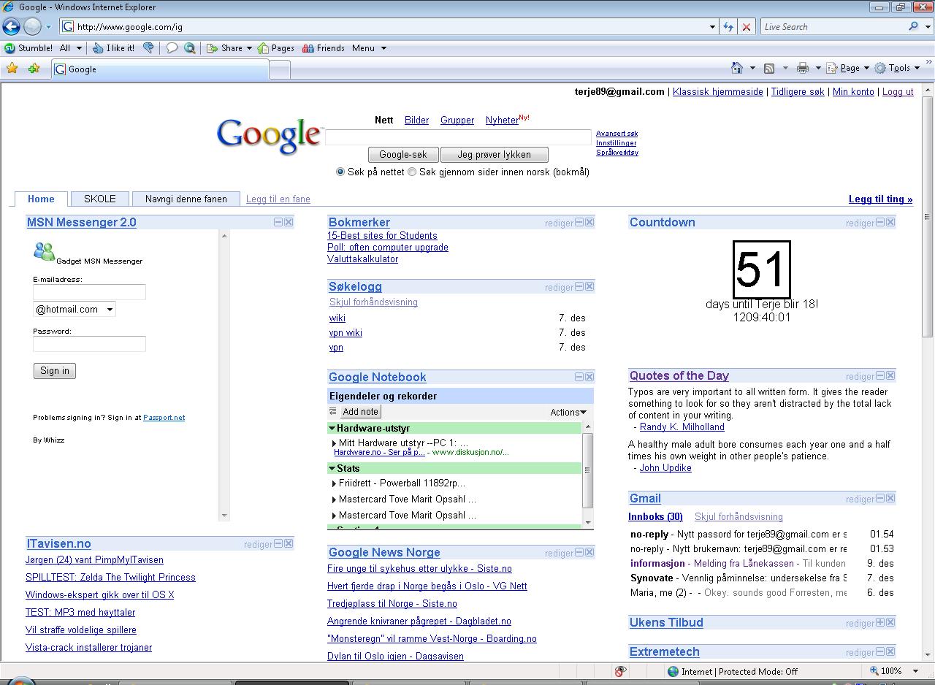
Task: Open the StumbleUpon Menu item
Action: pos(369,48)
